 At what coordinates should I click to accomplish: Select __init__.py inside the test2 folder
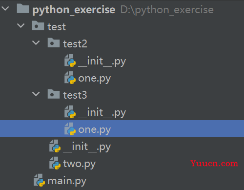tap(102, 62)
